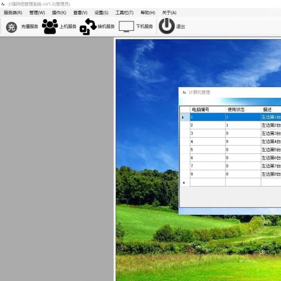This screenshot has height=281, width=281.
Task: Click the 使用状态 cell for computer 3
Action: click(243, 133)
